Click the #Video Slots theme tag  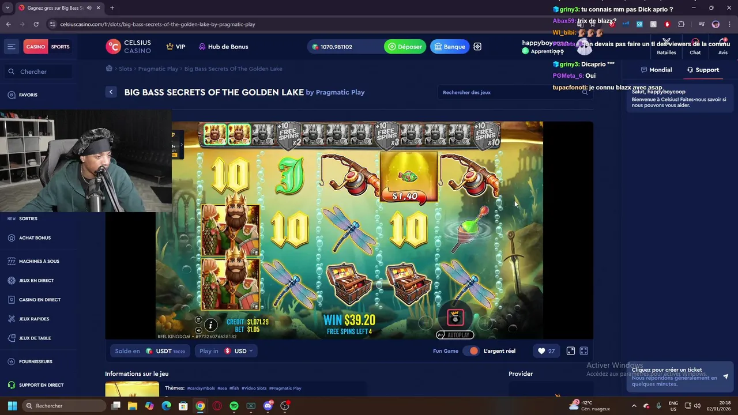coord(254,388)
